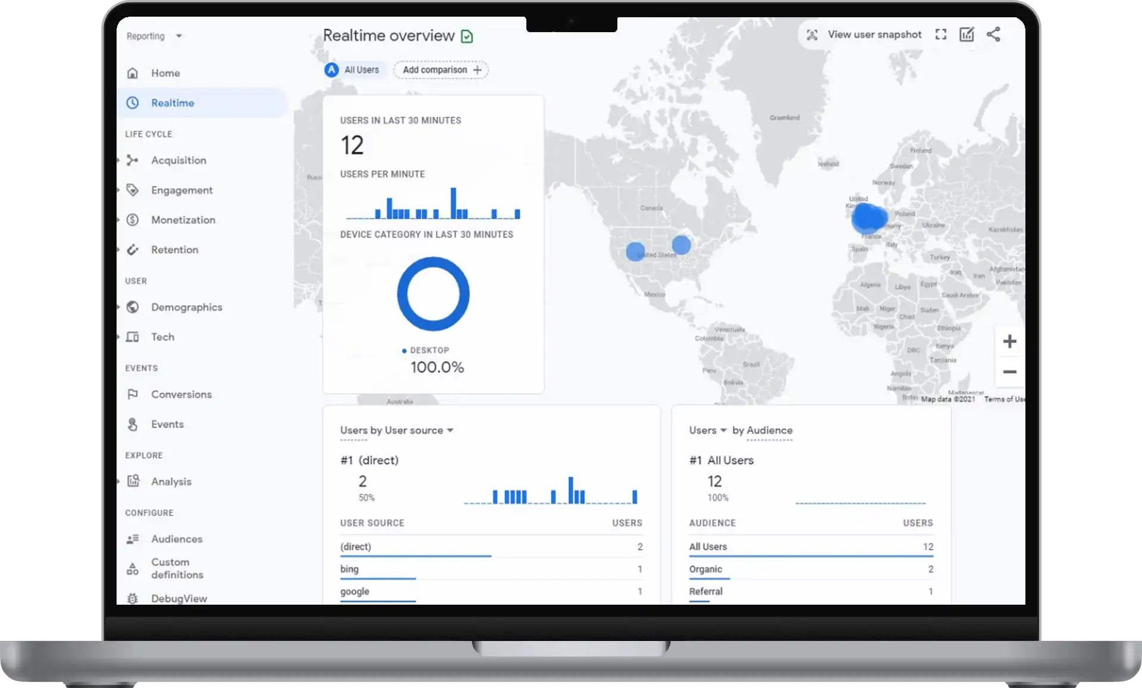Image resolution: width=1142 pixels, height=688 pixels.
Task: Click the Realtime clock icon
Action: coord(133,103)
